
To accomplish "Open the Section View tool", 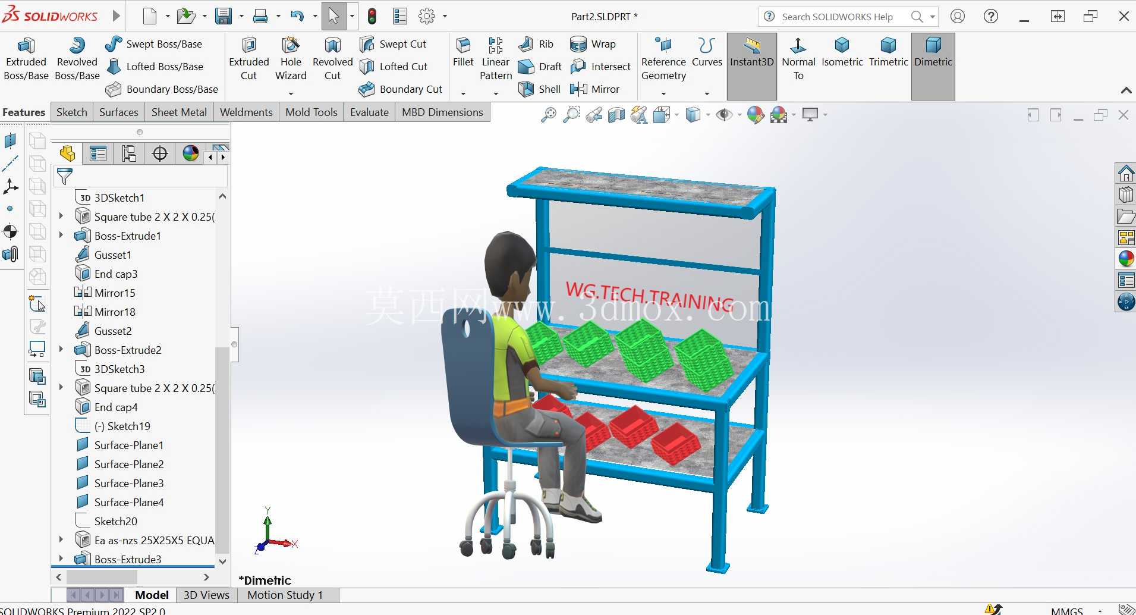I will [x=616, y=115].
